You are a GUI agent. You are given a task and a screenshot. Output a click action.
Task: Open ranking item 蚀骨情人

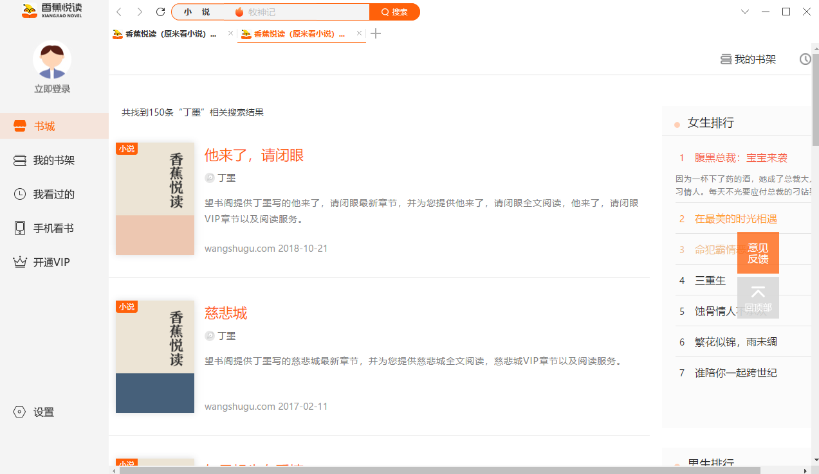point(716,312)
